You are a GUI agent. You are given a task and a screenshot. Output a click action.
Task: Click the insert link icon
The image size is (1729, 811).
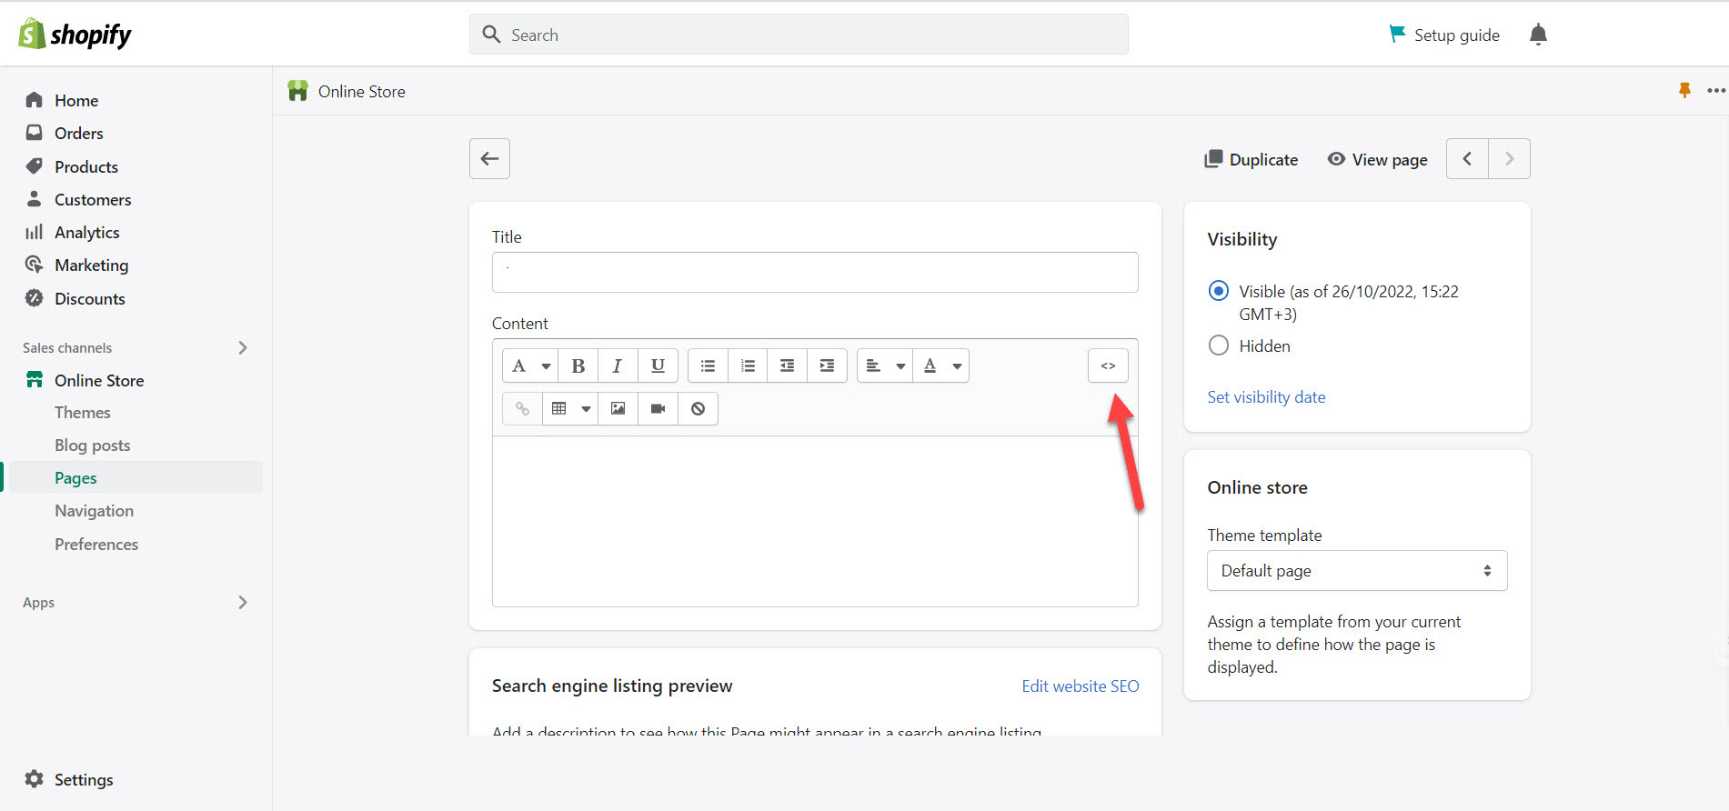[522, 408]
